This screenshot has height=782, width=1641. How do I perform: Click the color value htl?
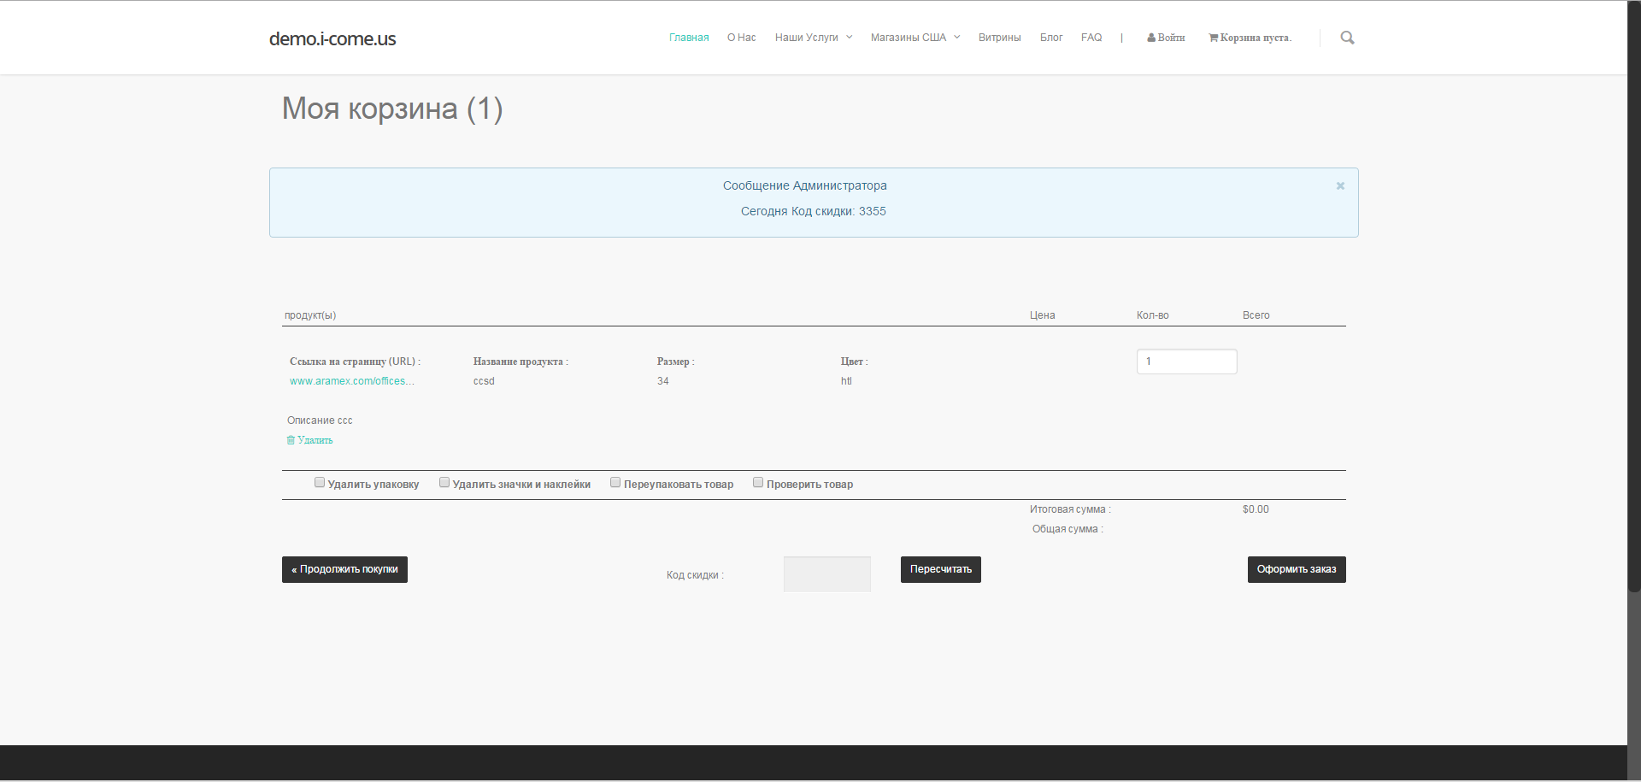click(x=846, y=381)
